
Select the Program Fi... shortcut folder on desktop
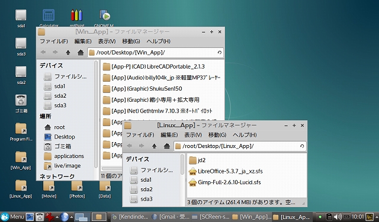[x=21, y=128]
